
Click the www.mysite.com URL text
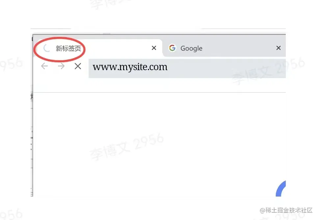[x=130, y=67]
